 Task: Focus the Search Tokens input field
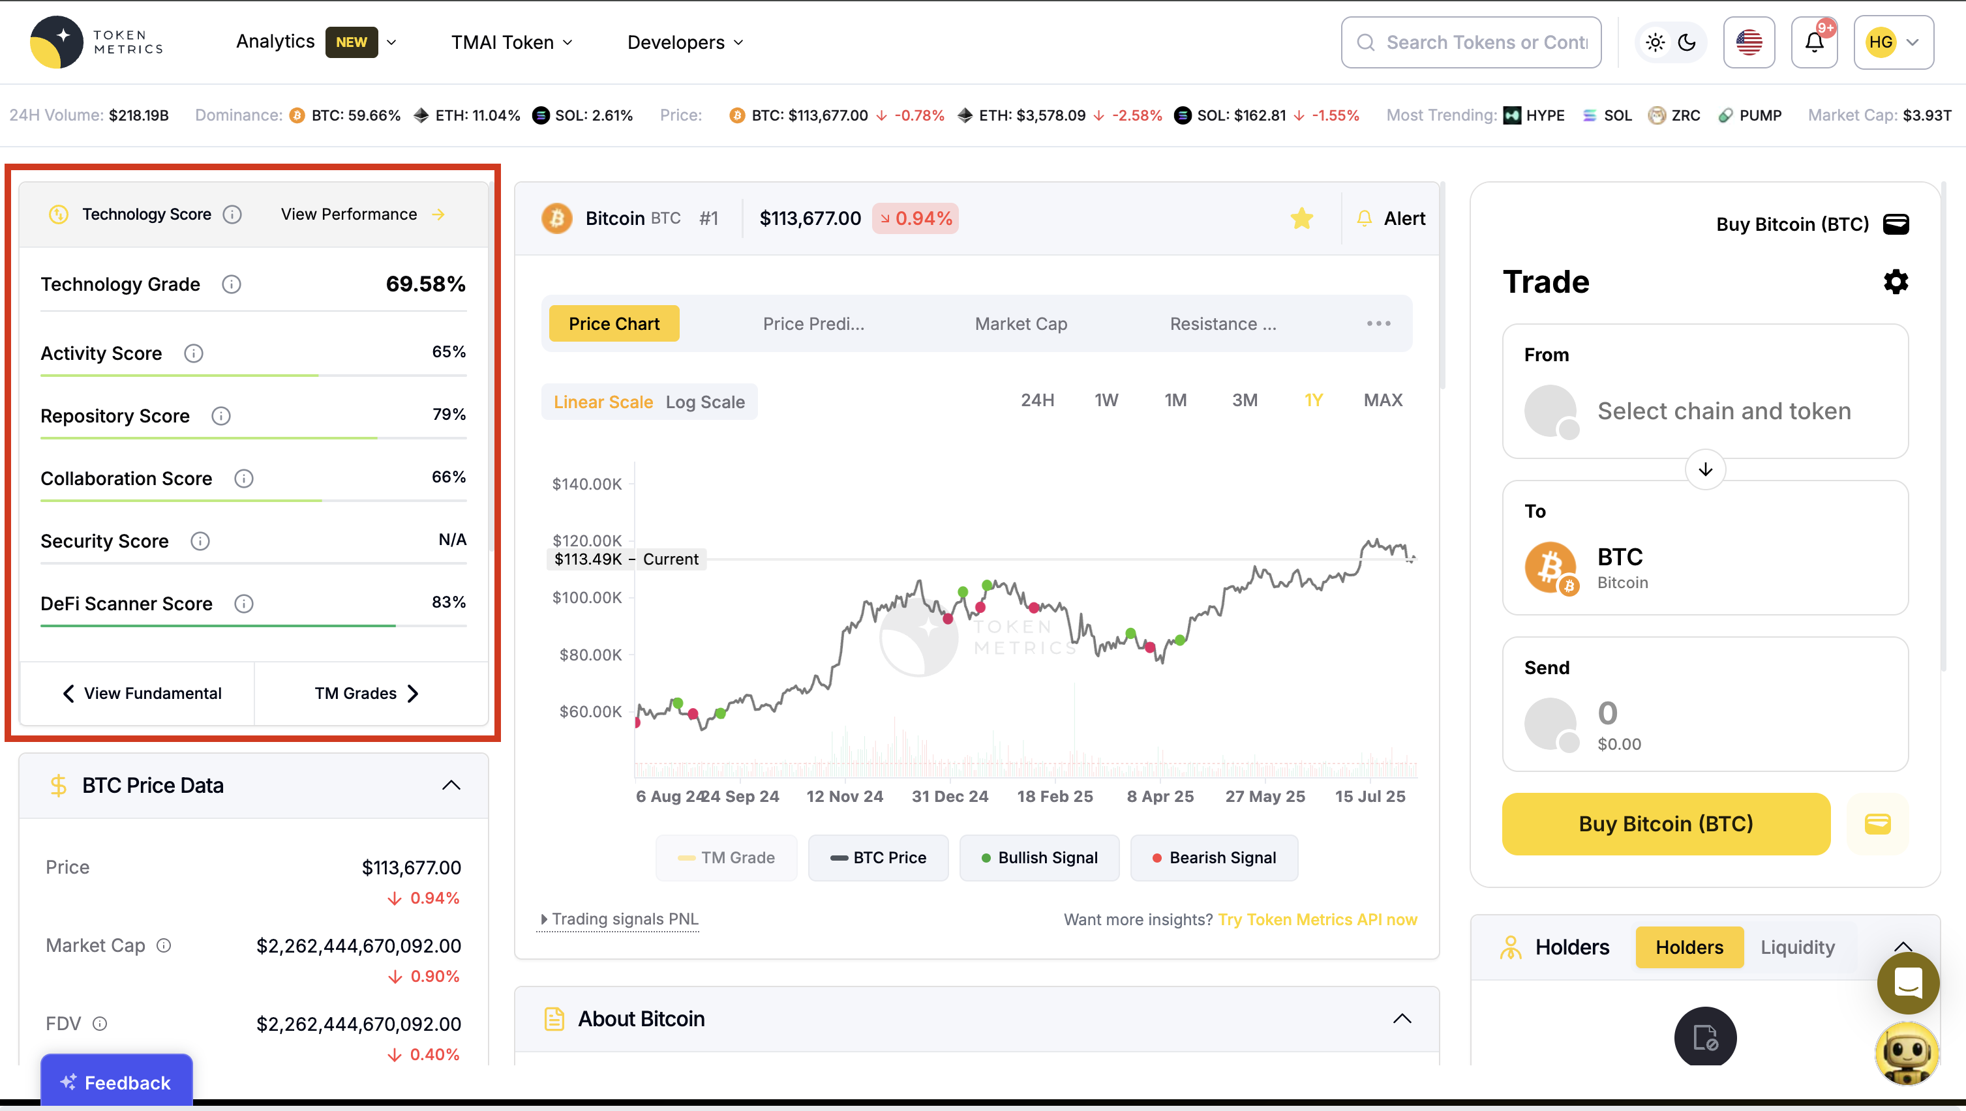click(1472, 43)
